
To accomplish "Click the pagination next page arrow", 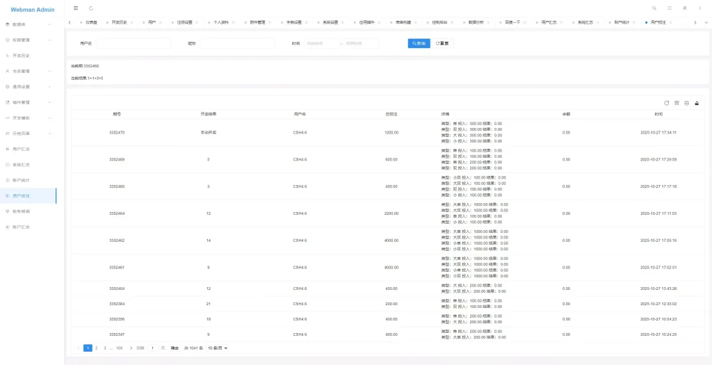I will tap(131, 348).
